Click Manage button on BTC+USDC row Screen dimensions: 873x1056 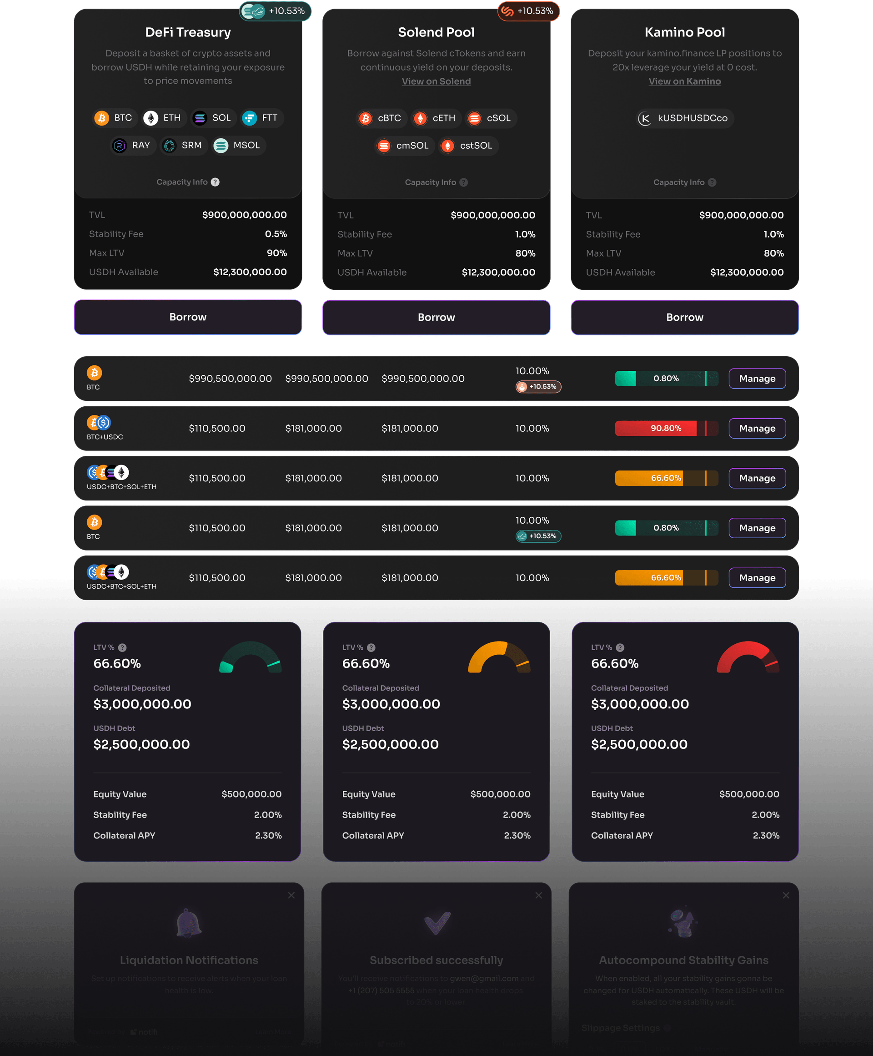[757, 428]
